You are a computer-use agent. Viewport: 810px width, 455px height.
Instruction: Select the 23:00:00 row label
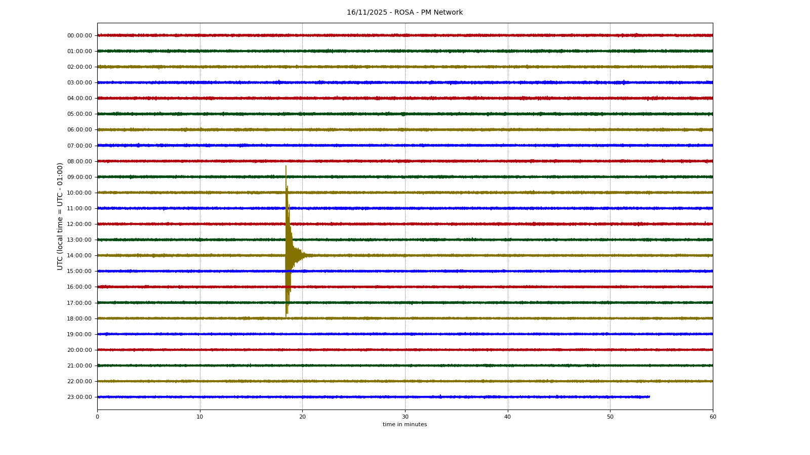[79, 397]
